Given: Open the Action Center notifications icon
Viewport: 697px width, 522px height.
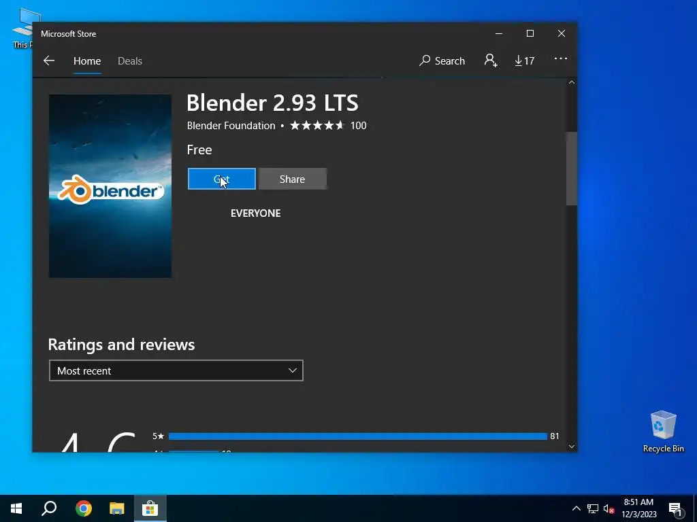Looking at the screenshot, I should pyautogui.click(x=676, y=508).
